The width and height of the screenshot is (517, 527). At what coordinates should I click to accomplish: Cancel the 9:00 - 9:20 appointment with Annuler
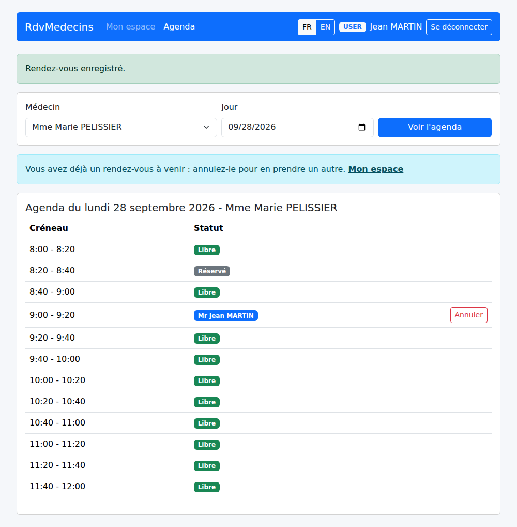[x=468, y=315]
